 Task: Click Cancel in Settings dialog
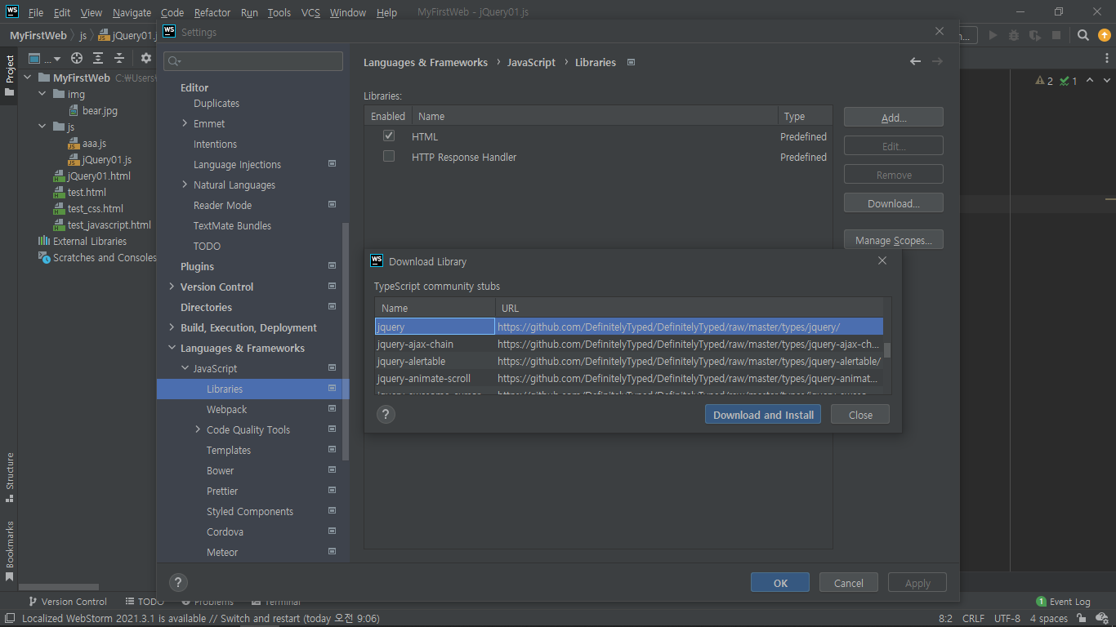848,583
